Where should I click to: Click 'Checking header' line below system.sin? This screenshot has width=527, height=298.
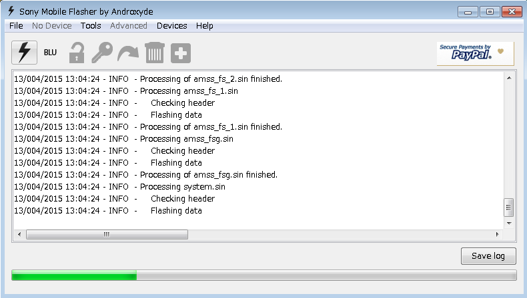(x=114, y=199)
